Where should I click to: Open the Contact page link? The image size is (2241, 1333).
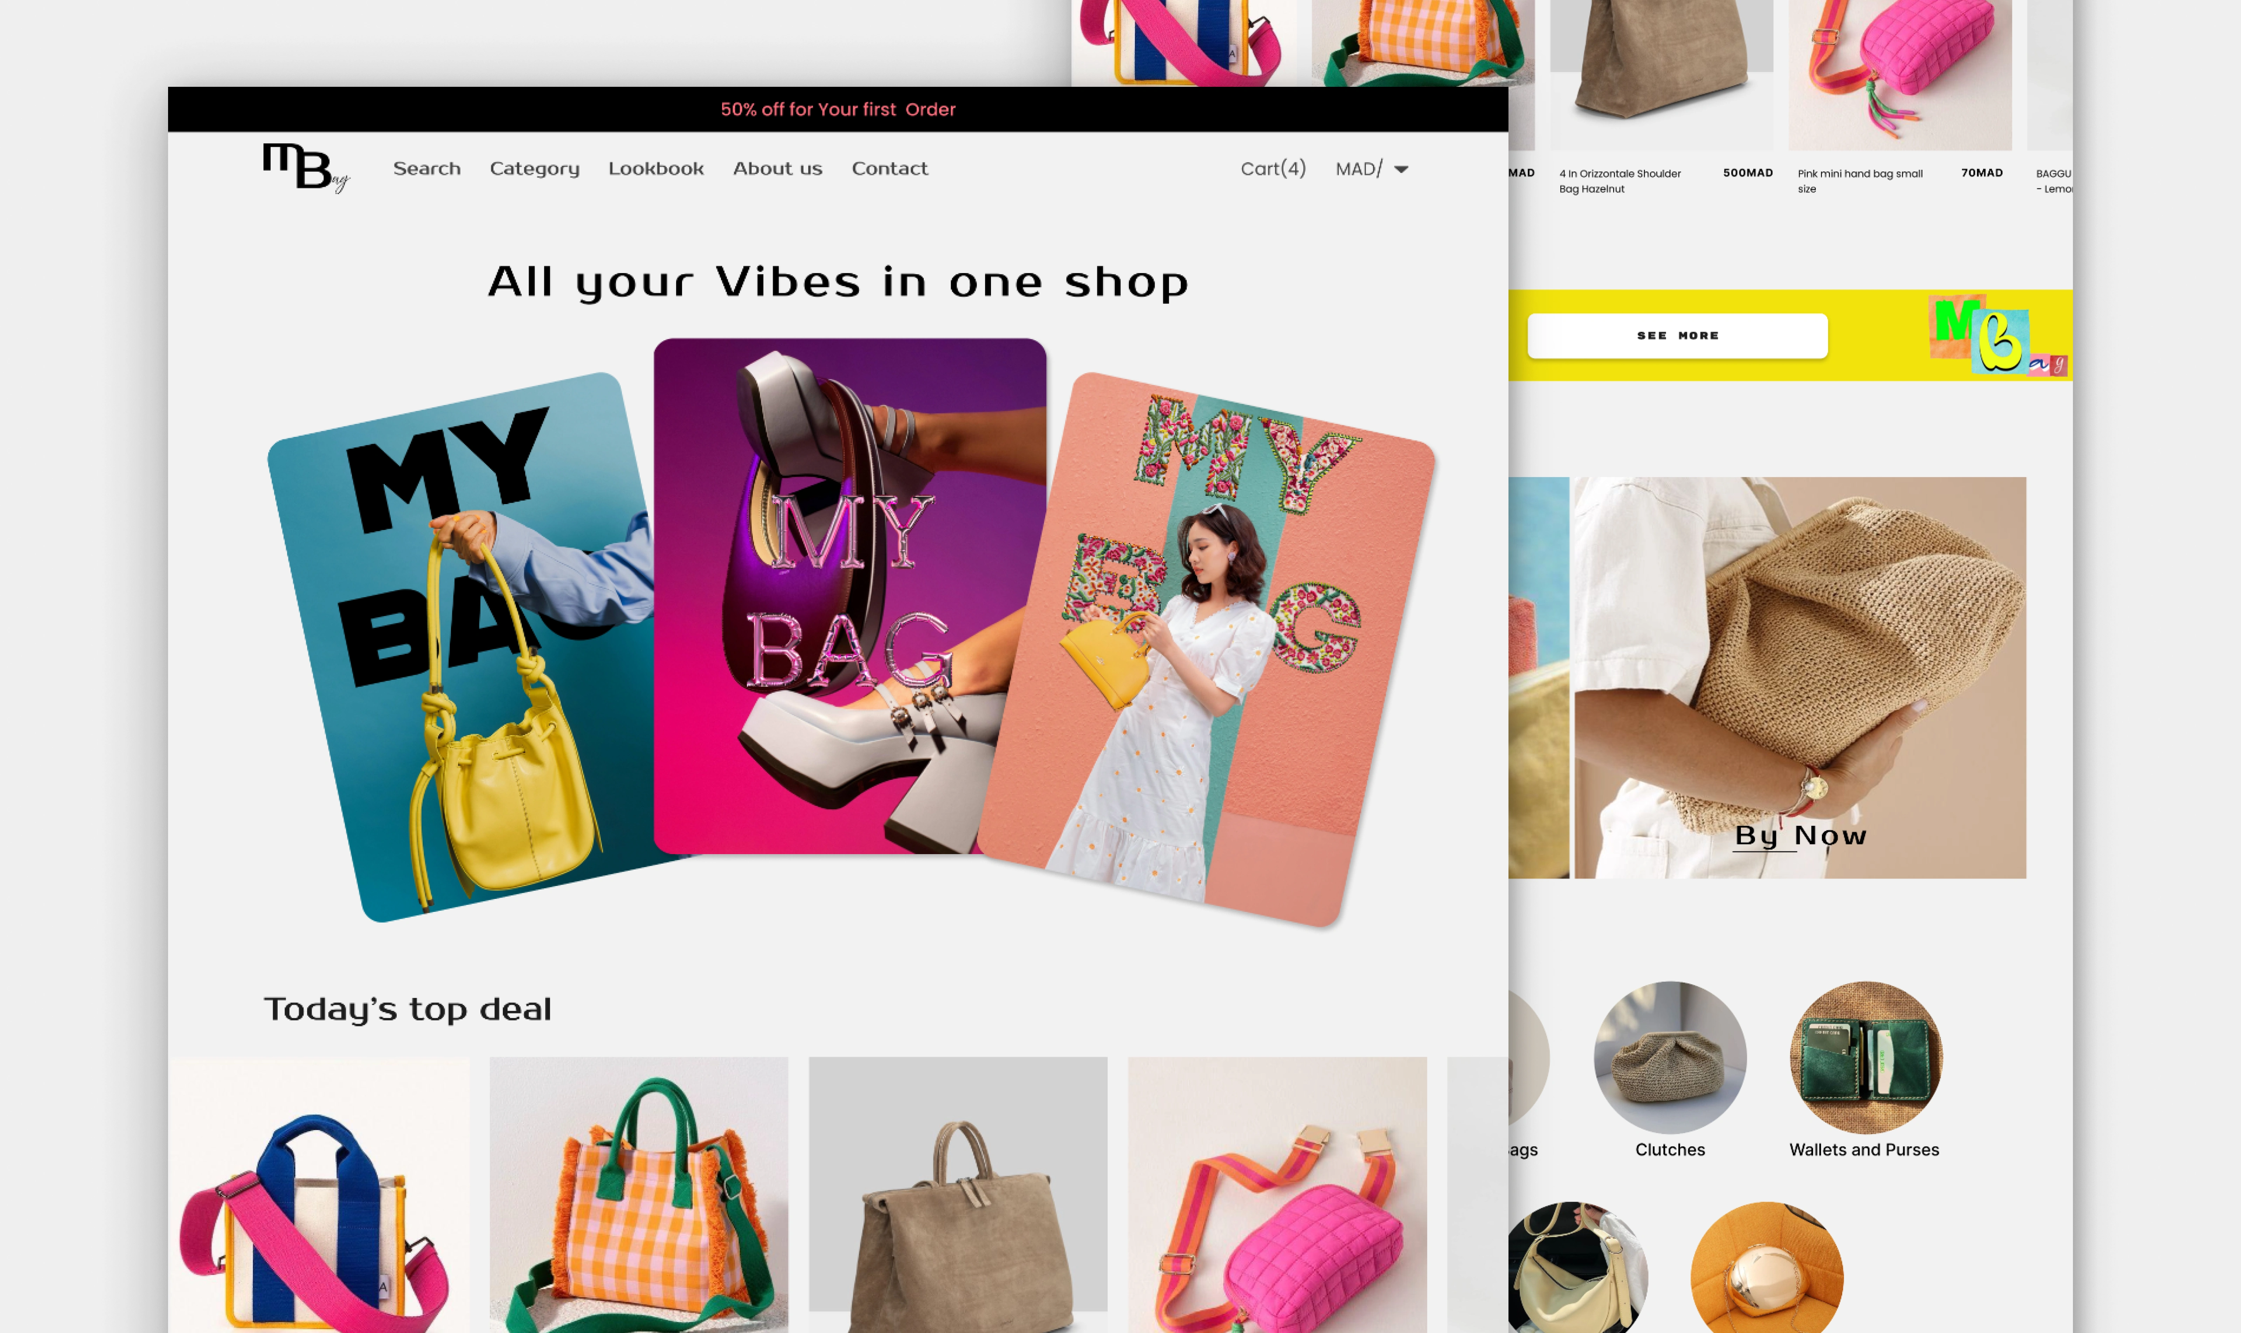coord(889,168)
